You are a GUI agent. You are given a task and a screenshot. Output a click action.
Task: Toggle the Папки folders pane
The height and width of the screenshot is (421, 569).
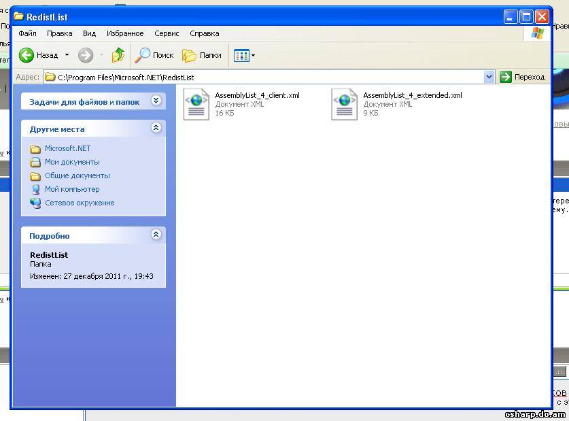[201, 55]
